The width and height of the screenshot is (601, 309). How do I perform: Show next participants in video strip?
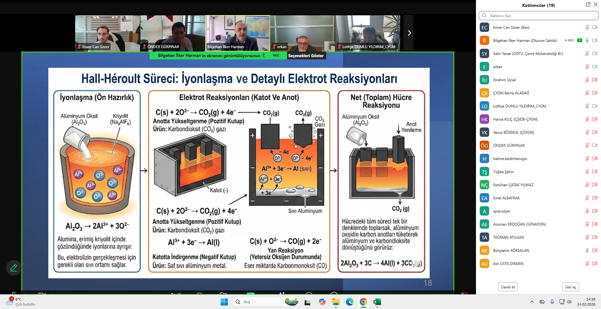click(x=409, y=33)
